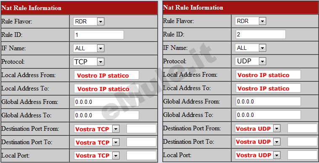Click 'Local Port:' label in TCP rule form

[x=16, y=155]
